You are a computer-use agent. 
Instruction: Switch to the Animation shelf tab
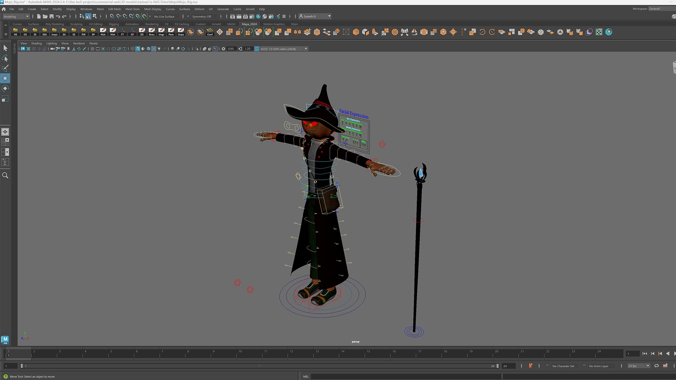132,24
